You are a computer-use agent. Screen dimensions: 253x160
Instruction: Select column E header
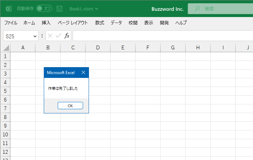pyautogui.click(x=123, y=48)
